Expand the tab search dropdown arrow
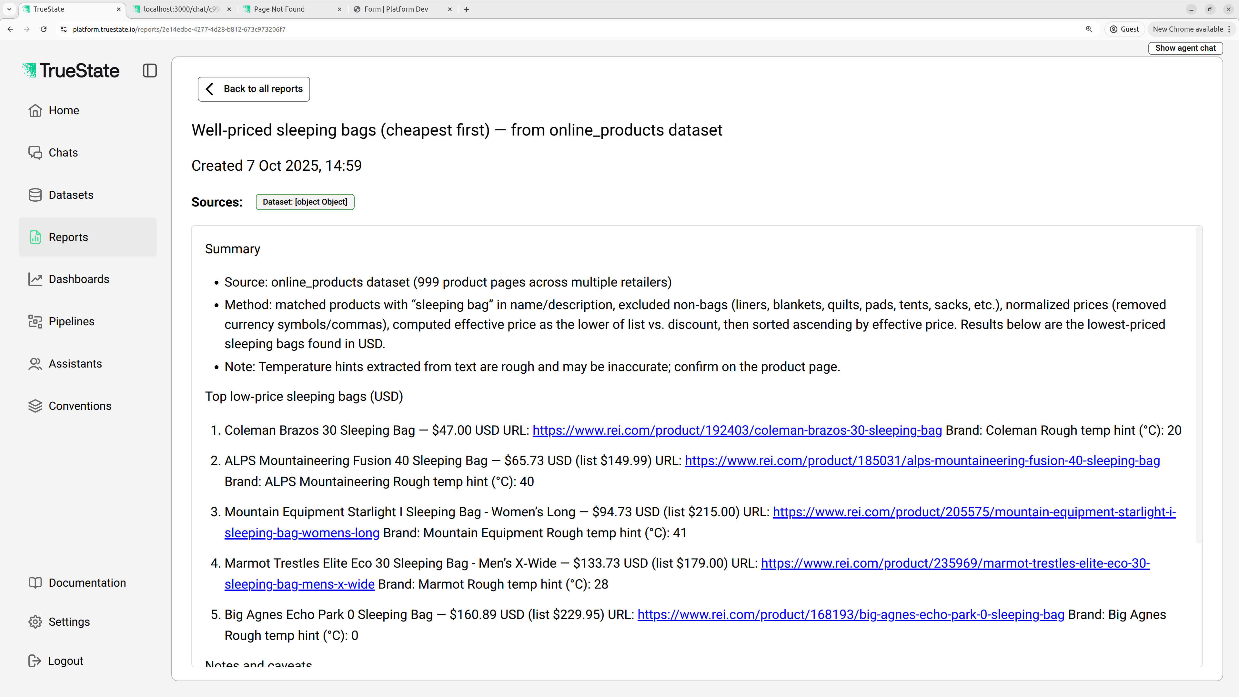The width and height of the screenshot is (1239, 697). tap(9, 9)
